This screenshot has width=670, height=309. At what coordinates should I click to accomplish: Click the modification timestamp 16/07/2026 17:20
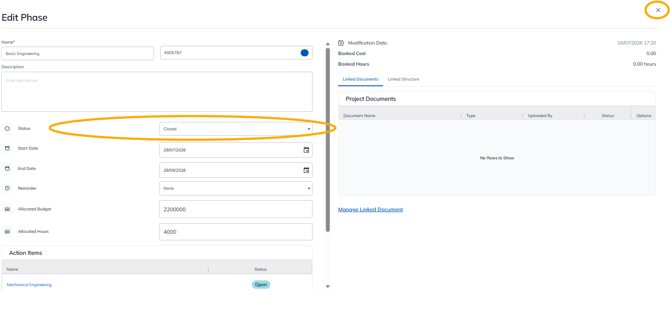637,43
